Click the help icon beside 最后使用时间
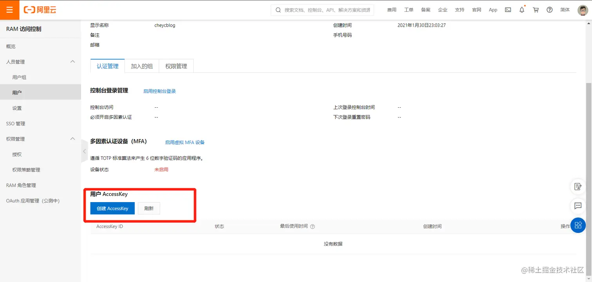Image resolution: width=592 pixels, height=282 pixels. tap(312, 226)
